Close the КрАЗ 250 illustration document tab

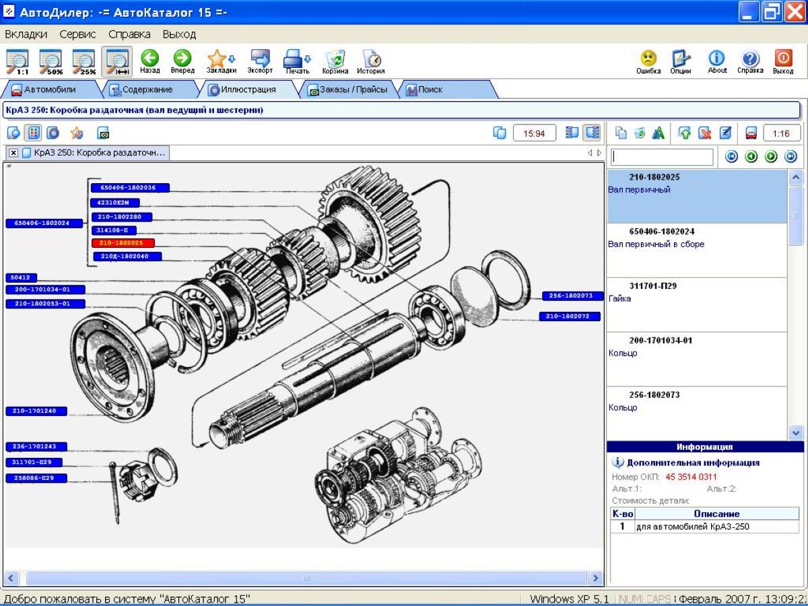[13, 153]
